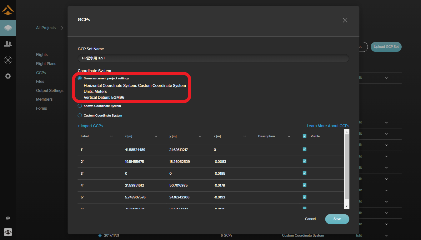Uncheck Visible checkbox for row 1'
Image resolution: width=421 pixels, height=240 pixels.
pyautogui.click(x=304, y=149)
